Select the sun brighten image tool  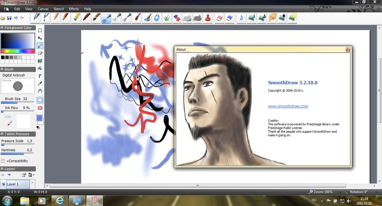pos(292,18)
